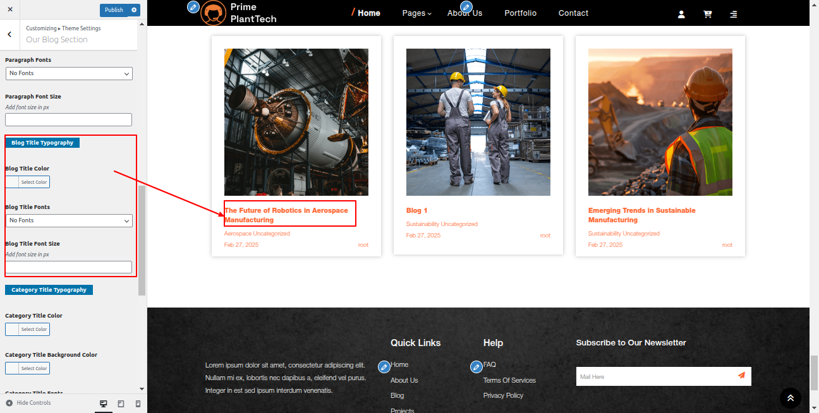The width and height of the screenshot is (819, 413).
Task: Switch to desktop preview mode
Action: [104, 404]
